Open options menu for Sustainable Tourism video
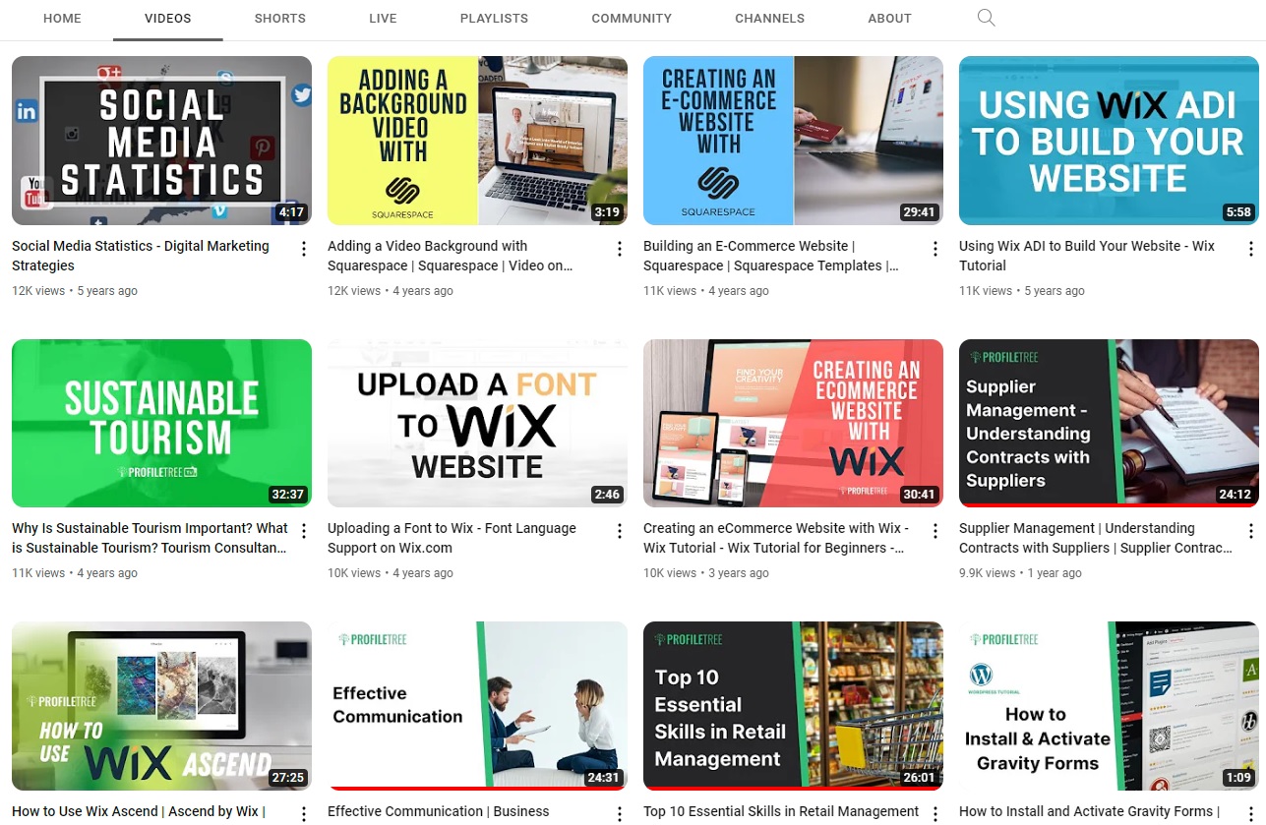This screenshot has width=1266, height=825. (304, 531)
